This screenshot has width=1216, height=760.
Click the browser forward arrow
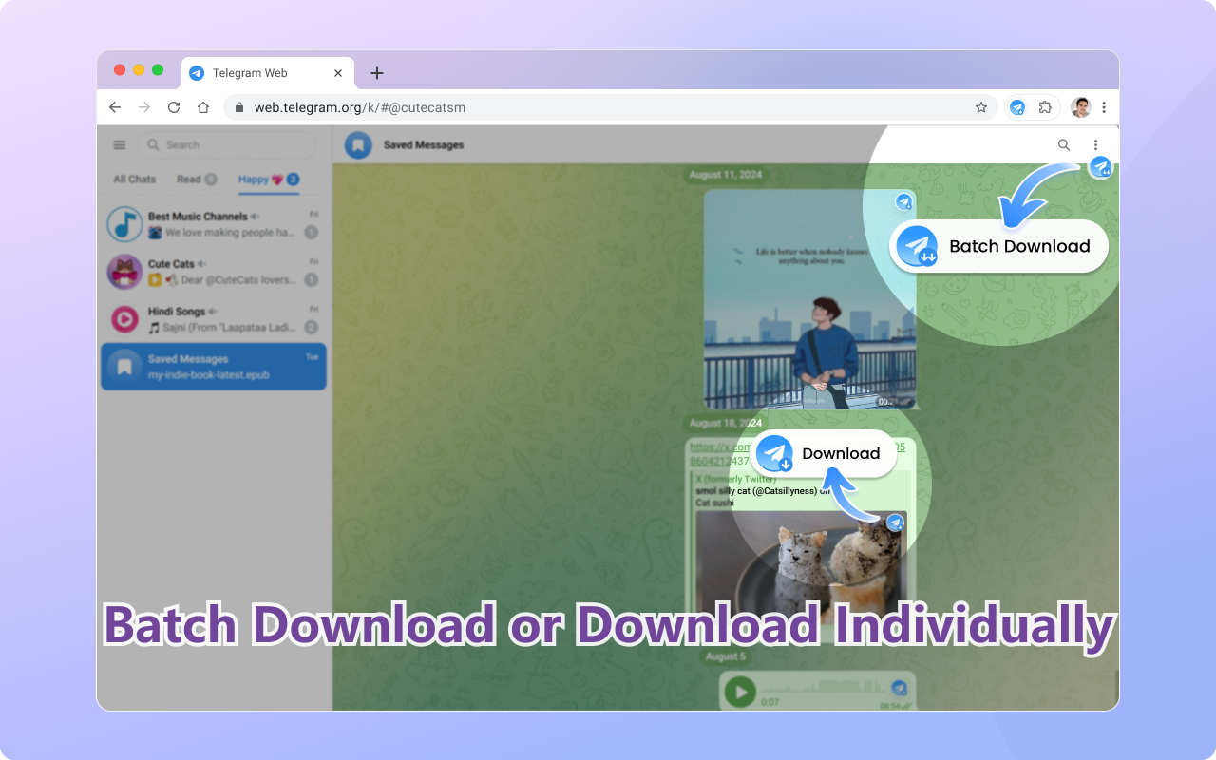point(144,107)
